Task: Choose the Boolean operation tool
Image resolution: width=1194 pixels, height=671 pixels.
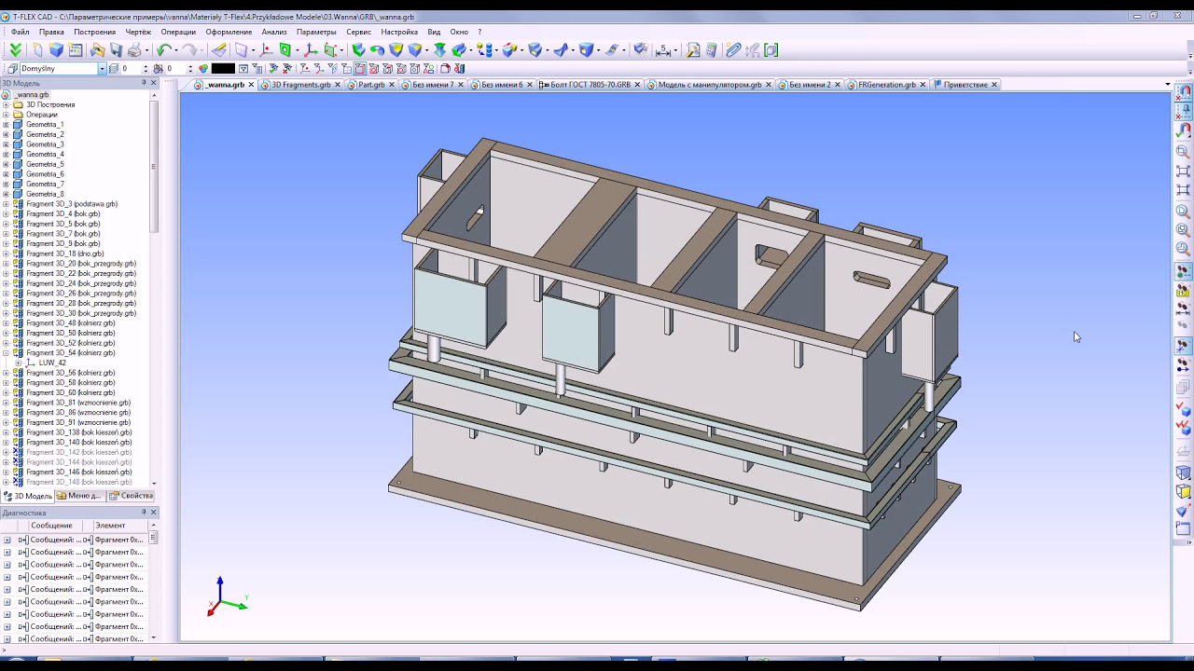Action: click(x=396, y=50)
